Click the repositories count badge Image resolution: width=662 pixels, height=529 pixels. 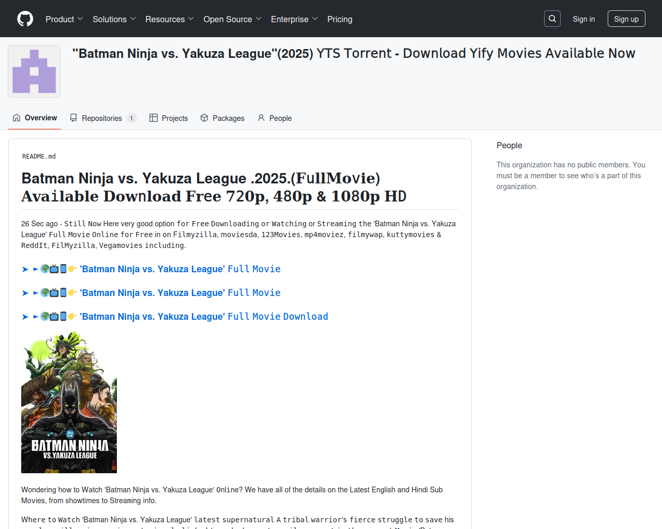(131, 118)
